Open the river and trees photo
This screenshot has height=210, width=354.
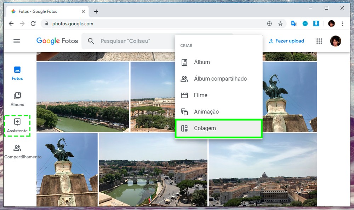(83, 97)
